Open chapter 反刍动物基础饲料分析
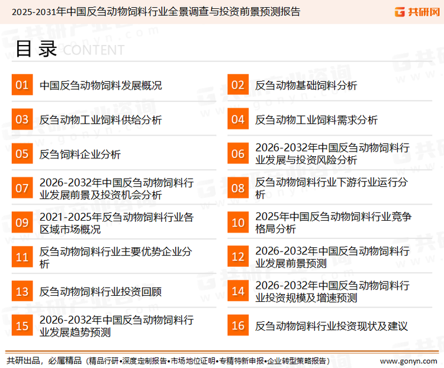This screenshot has height=368, width=444. click(306, 85)
